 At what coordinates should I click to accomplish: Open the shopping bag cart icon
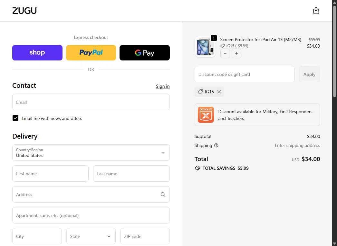click(316, 11)
